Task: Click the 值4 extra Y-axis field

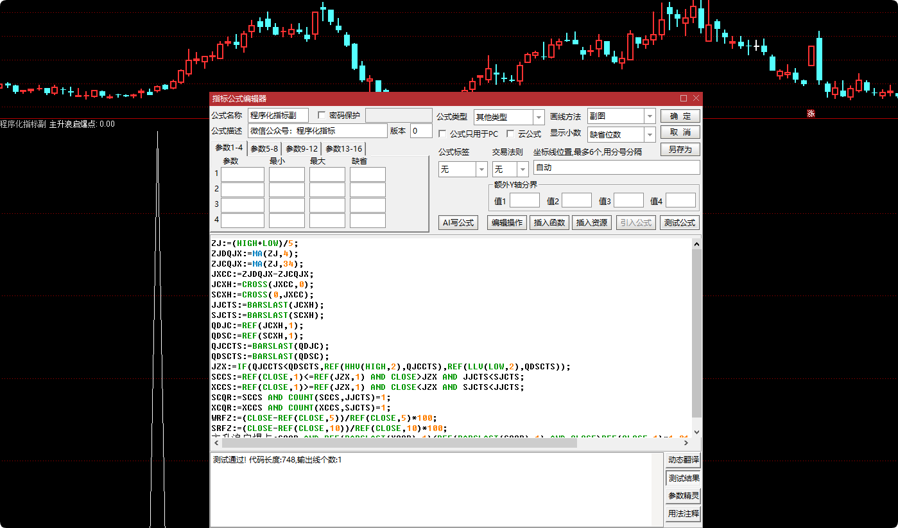Action: [680, 200]
